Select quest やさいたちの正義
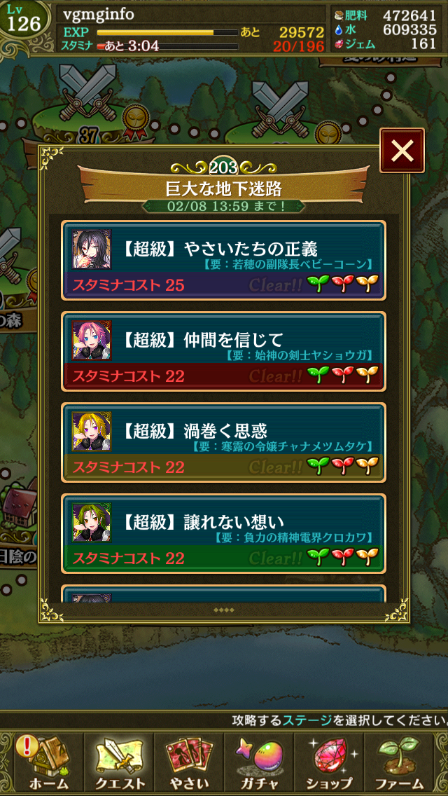This screenshot has height=796, width=448. (x=224, y=260)
